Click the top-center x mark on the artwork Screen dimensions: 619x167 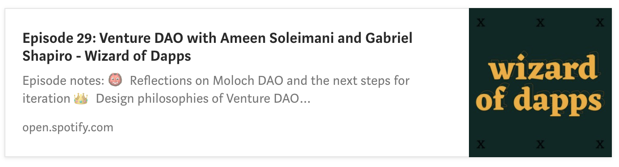pos(540,22)
